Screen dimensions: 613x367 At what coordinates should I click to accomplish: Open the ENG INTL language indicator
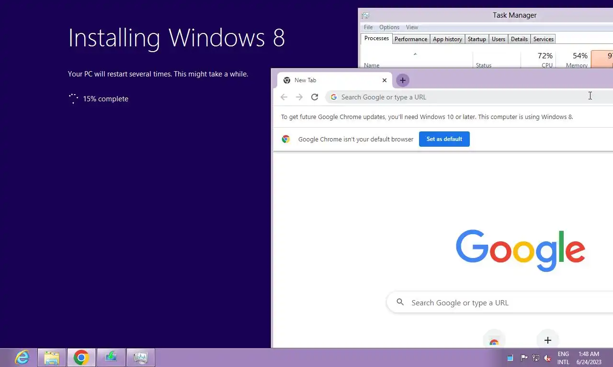tap(563, 358)
